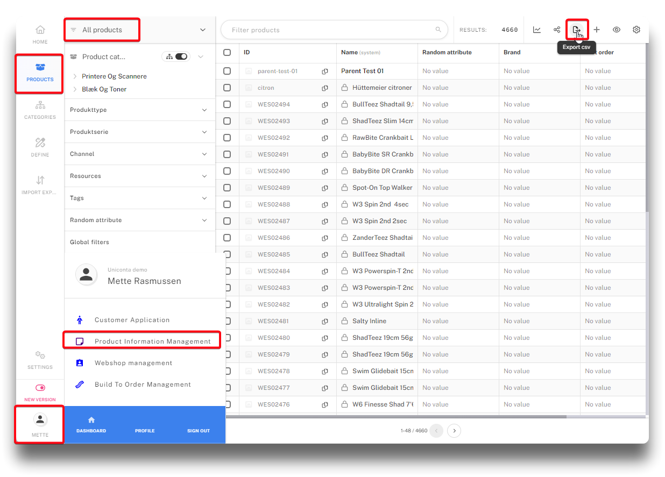665x477 pixels.
Task: Choose Build To Order Management
Action: pyautogui.click(x=143, y=385)
